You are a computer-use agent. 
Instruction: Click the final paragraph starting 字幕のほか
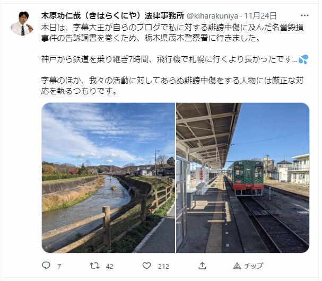172,86
